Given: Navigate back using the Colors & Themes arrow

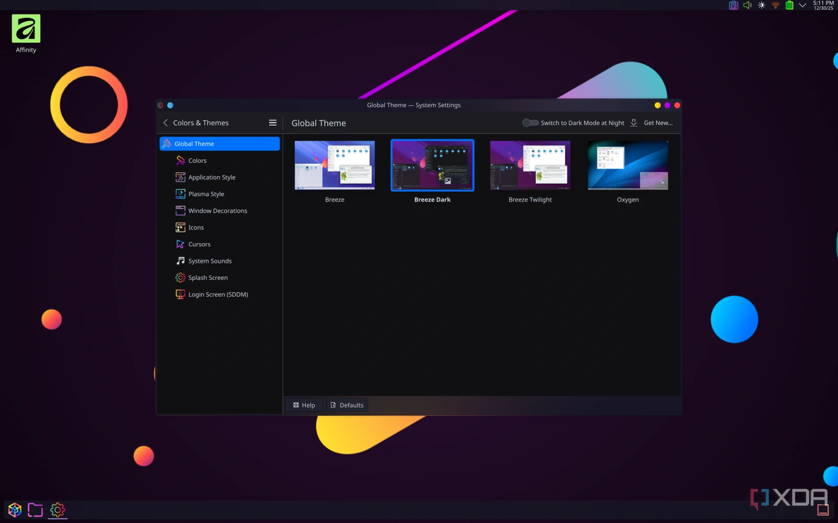Looking at the screenshot, I should [166, 122].
